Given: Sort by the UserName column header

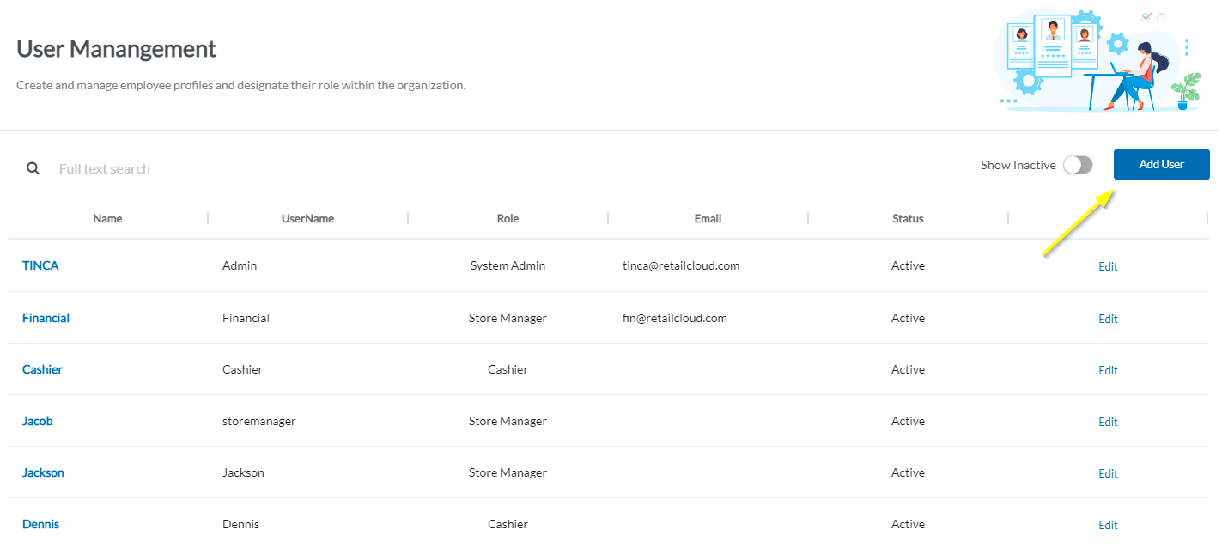Looking at the screenshot, I should click(x=307, y=218).
